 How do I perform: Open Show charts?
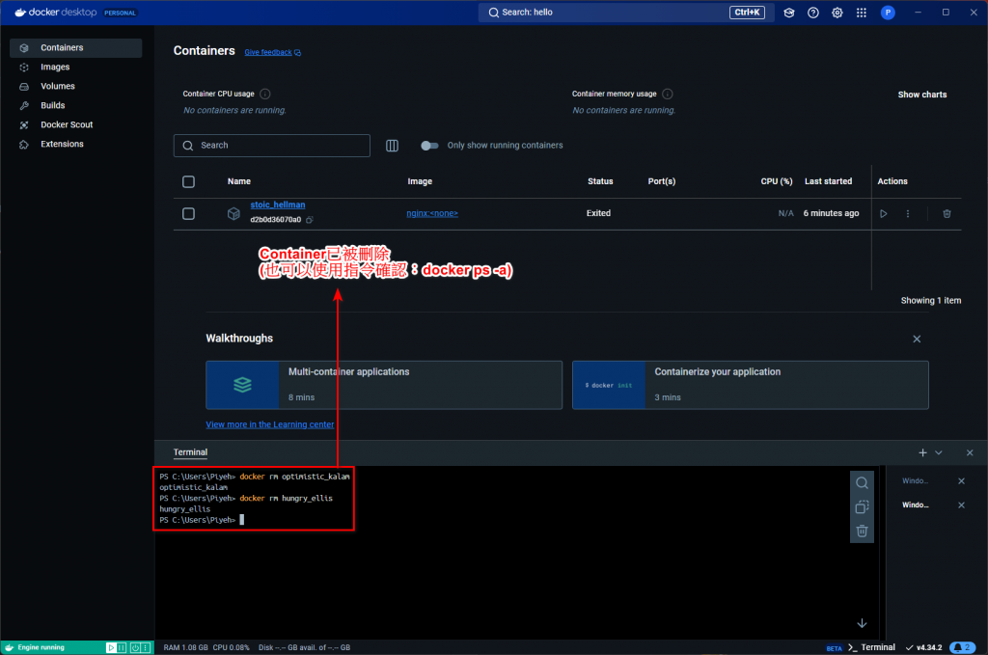point(921,95)
